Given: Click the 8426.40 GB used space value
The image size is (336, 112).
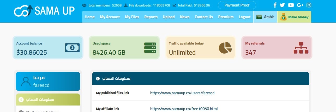Looking at the screenshot, I should [109, 53].
